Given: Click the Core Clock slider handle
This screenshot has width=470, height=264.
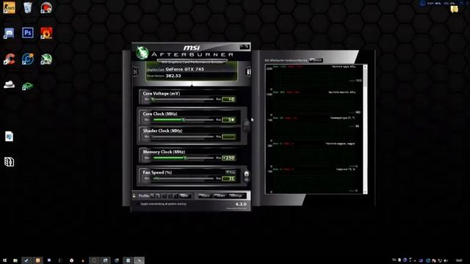Looking at the screenshot, I should 184,120.
